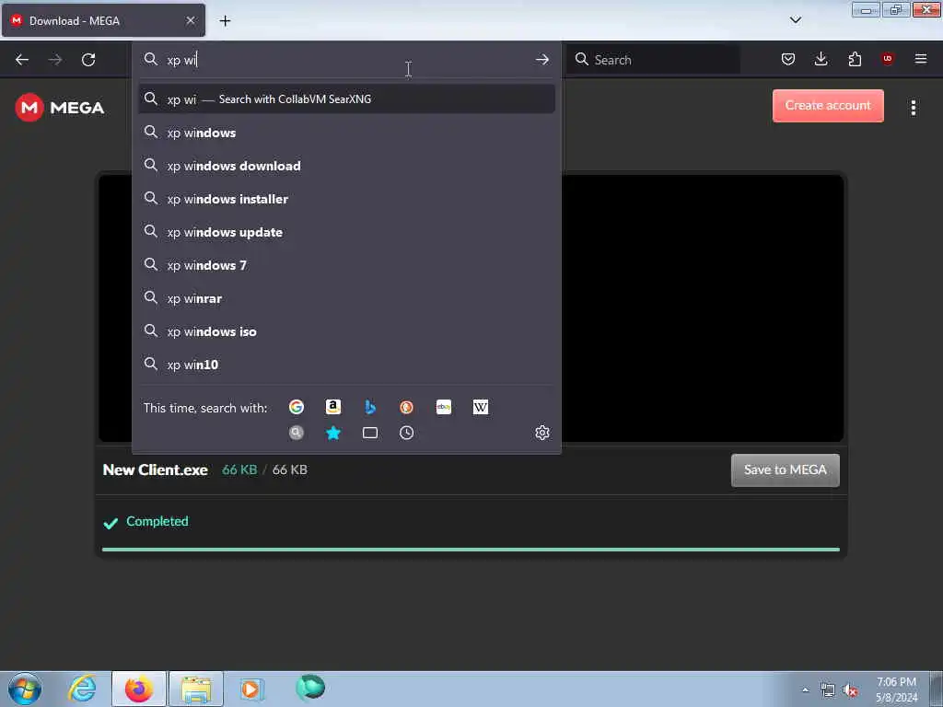Open MEGA three-dot options menu

(x=913, y=108)
